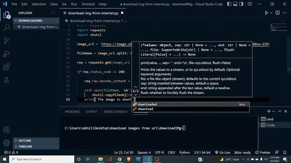Click the feedback icon in status bar
Image resolution: width=291 pixels, height=163 pixels.
pyautogui.click(x=277, y=153)
